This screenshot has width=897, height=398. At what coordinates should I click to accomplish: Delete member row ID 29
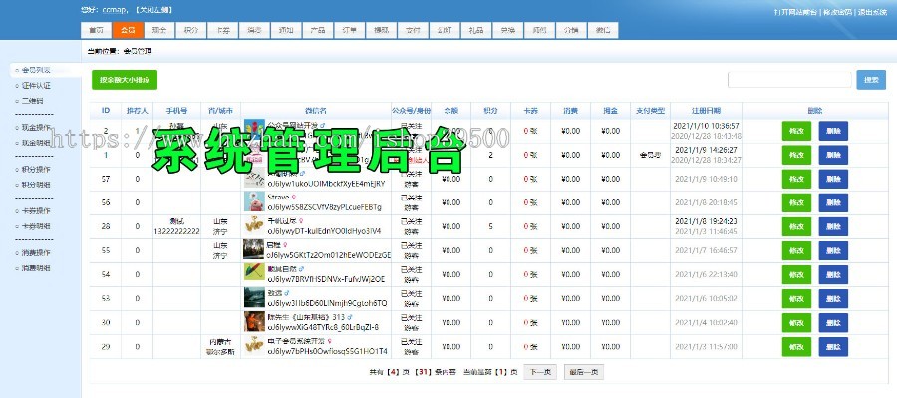[x=833, y=347]
